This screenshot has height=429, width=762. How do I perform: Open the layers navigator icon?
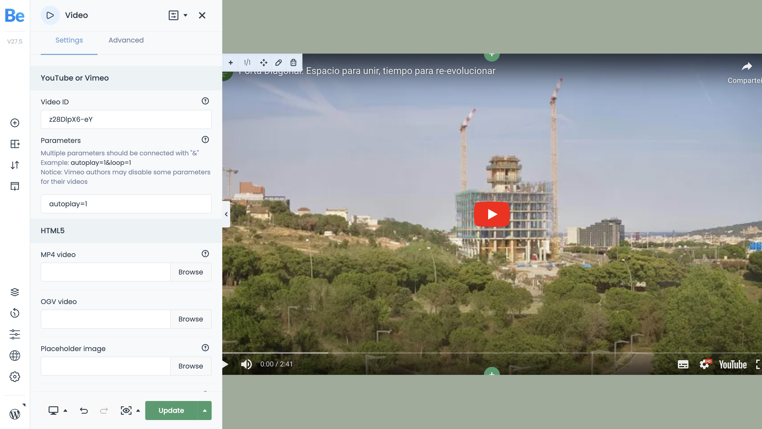[x=15, y=292]
